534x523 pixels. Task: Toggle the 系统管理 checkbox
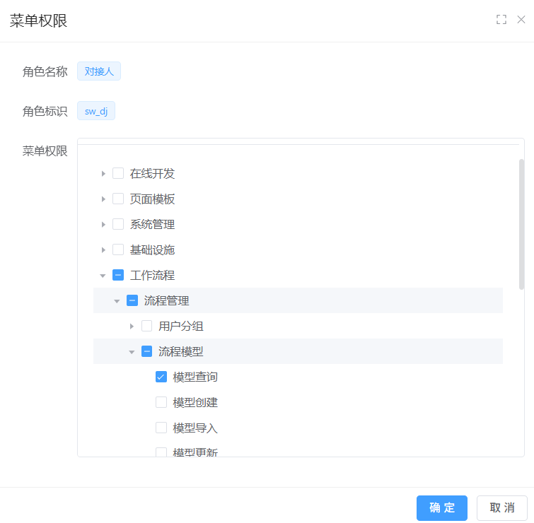pyautogui.click(x=118, y=224)
